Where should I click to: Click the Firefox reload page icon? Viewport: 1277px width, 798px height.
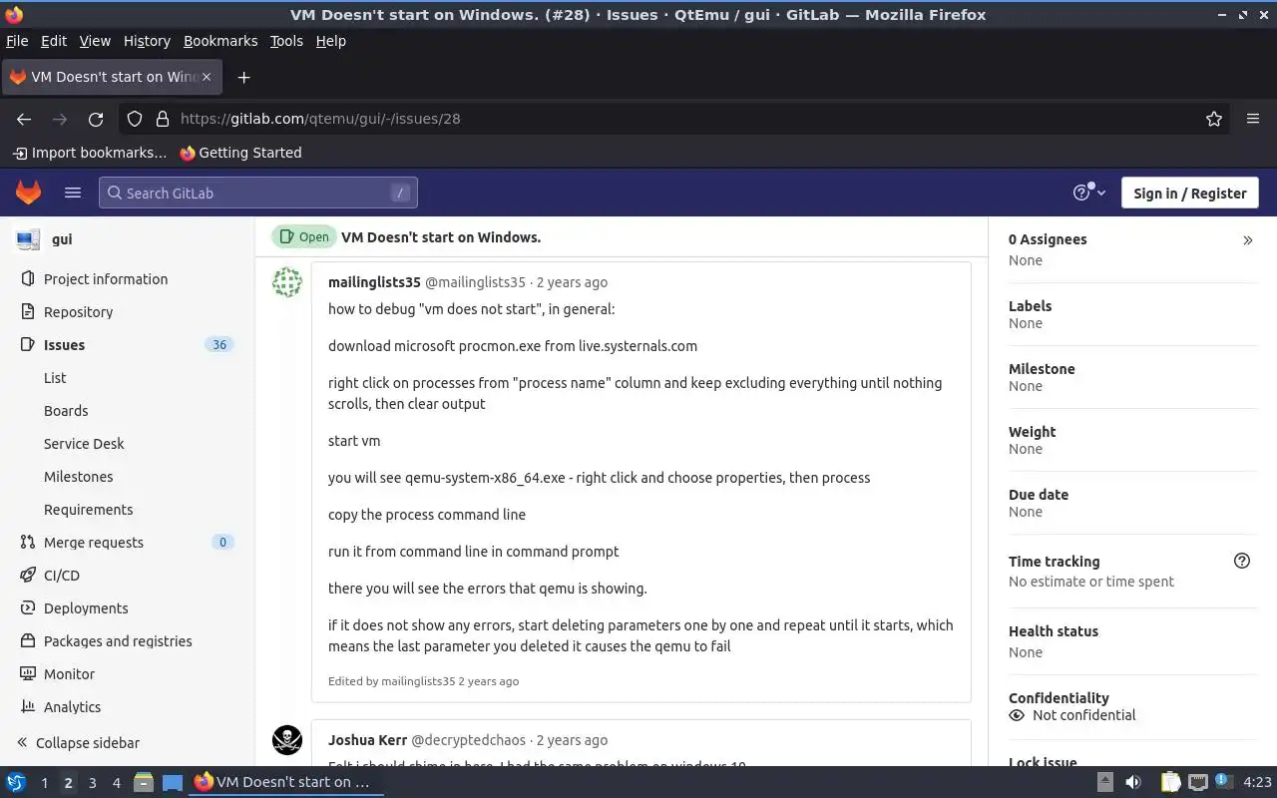click(x=96, y=119)
